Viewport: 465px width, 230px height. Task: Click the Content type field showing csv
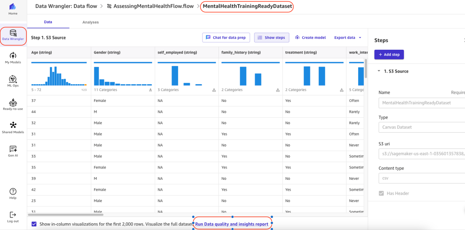point(422,178)
